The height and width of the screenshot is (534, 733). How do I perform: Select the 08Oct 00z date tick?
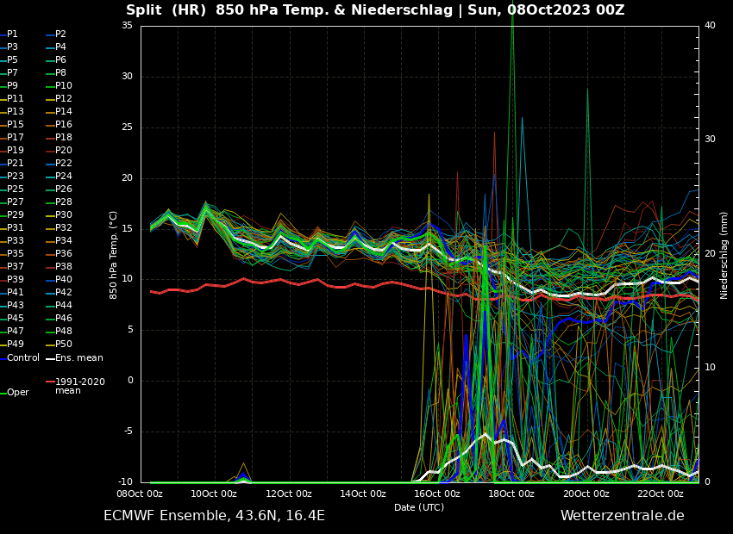point(140,494)
